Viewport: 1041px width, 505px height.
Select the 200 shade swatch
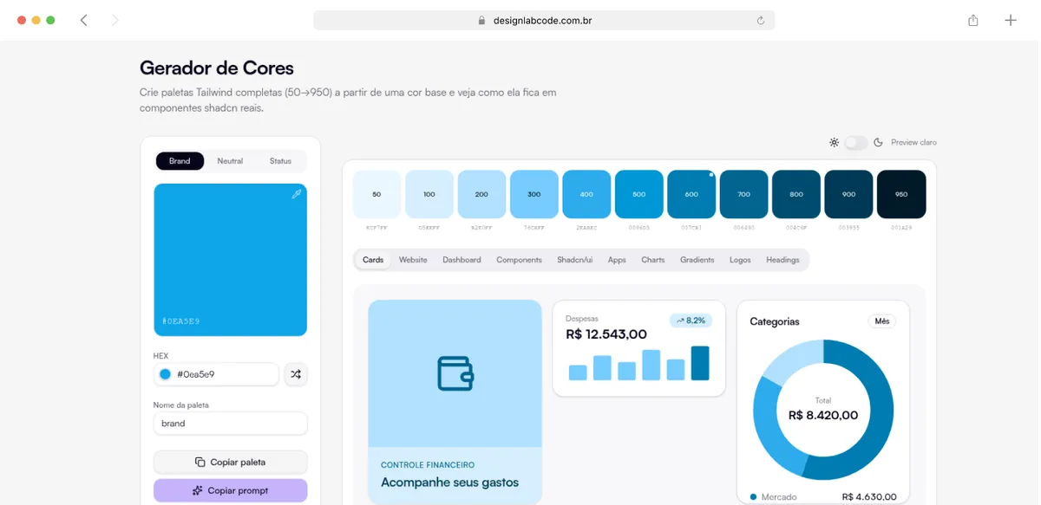click(481, 194)
